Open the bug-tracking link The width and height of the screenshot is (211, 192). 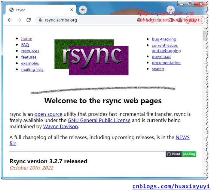pos(164,39)
